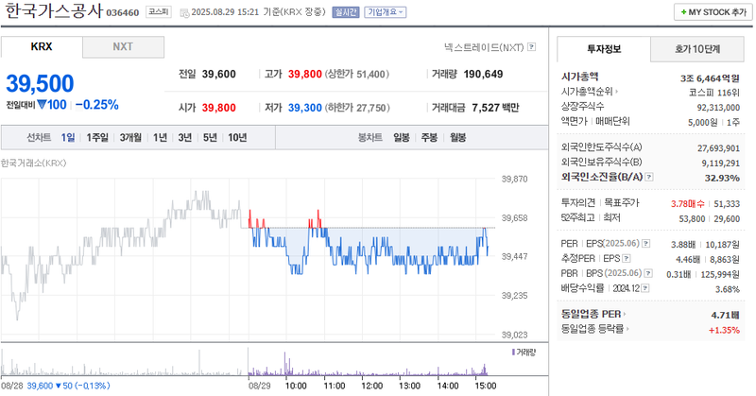Open the 동일업종 PER link
Image resolution: width=756 pixels, height=396 pixels.
tap(593, 314)
